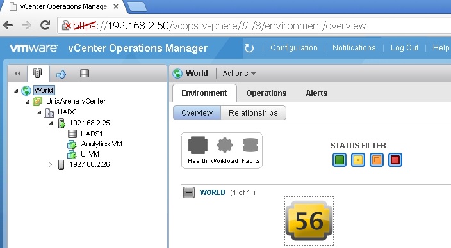Select host 192.168.2.26
The image size is (451, 248).
click(90, 164)
